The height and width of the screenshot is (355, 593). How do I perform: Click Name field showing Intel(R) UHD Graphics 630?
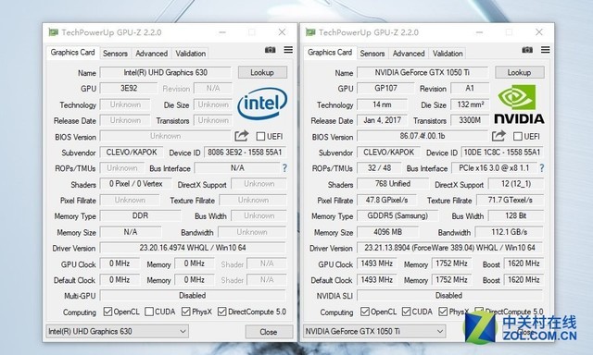pyautogui.click(x=165, y=72)
